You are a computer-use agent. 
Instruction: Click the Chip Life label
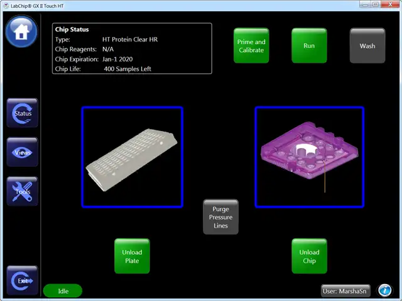pos(68,69)
